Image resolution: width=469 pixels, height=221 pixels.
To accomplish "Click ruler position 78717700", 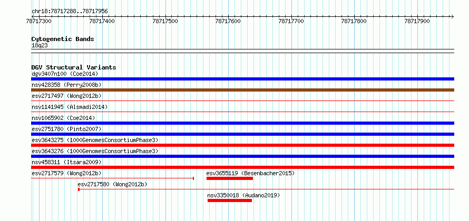I will pyautogui.click(x=291, y=21).
